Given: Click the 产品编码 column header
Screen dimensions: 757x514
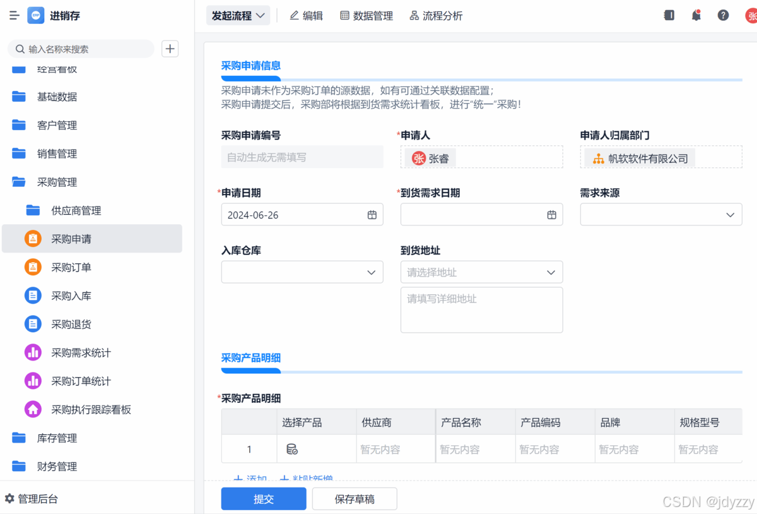Looking at the screenshot, I should point(555,422).
